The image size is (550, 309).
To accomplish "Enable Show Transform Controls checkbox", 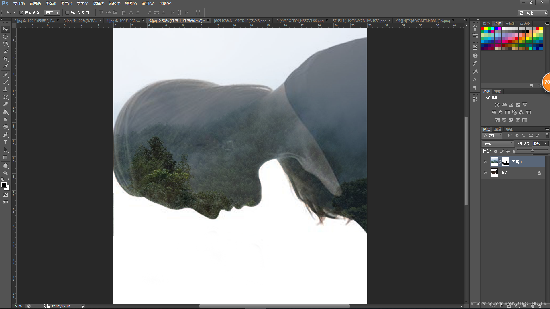I will pos(67,13).
